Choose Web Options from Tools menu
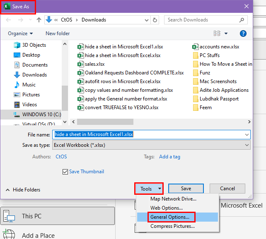The image size is (266, 239). point(177,208)
